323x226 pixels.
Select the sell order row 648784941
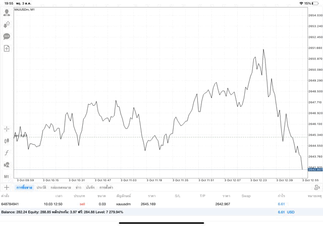click(x=151, y=204)
